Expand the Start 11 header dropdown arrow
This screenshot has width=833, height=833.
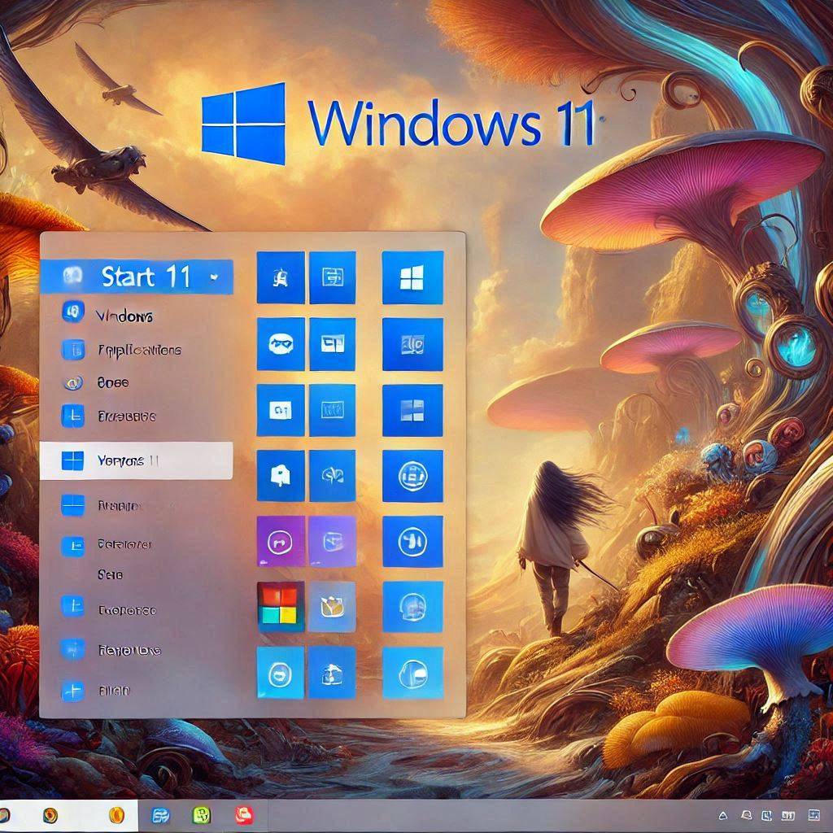coord(214,277)
